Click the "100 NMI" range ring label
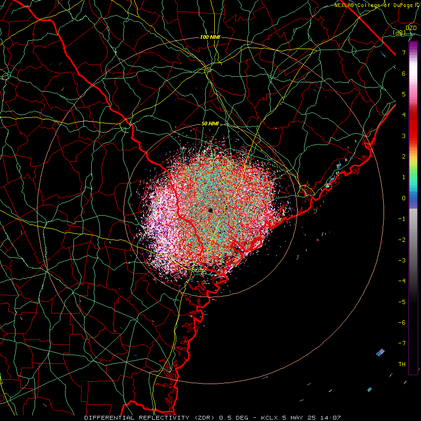421x421 pixels. [x=210, y=37]
